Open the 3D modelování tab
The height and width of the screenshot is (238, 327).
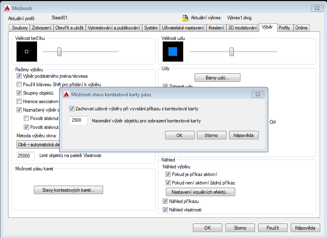(x=242, y=28)
